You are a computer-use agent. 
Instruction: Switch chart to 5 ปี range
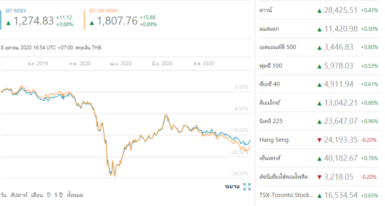point(58,195)
